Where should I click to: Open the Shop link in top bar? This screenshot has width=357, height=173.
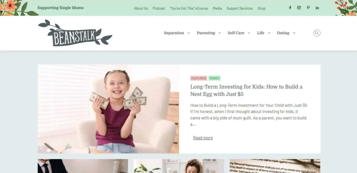click(x=261, y=8)
